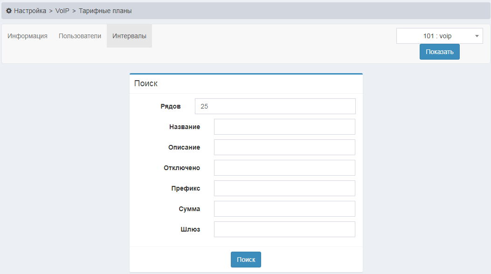The width and height of the screenshot is (491, 274).
Task: Click into the Описание text box
Action: tap(284, 147)
